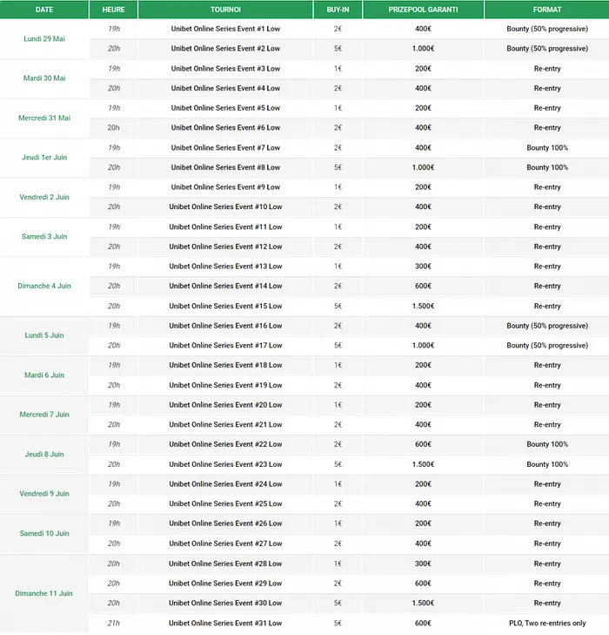609x635 pixels.
Task: Select the Lundi 5 Juin date cell
Action: click(x=44, y=335)
